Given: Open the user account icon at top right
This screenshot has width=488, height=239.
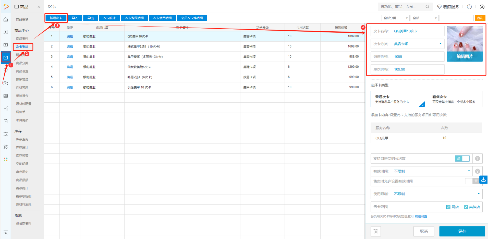Looking at the screenshot, I should [x=482, y=7].
